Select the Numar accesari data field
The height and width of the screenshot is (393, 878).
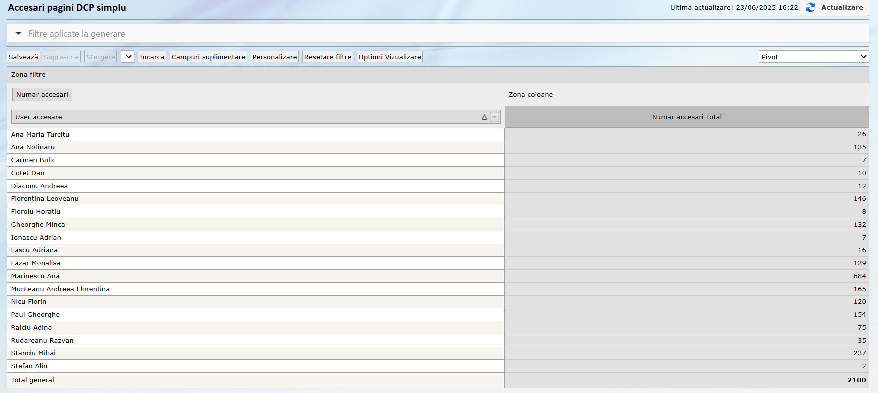tap(42, 95)
